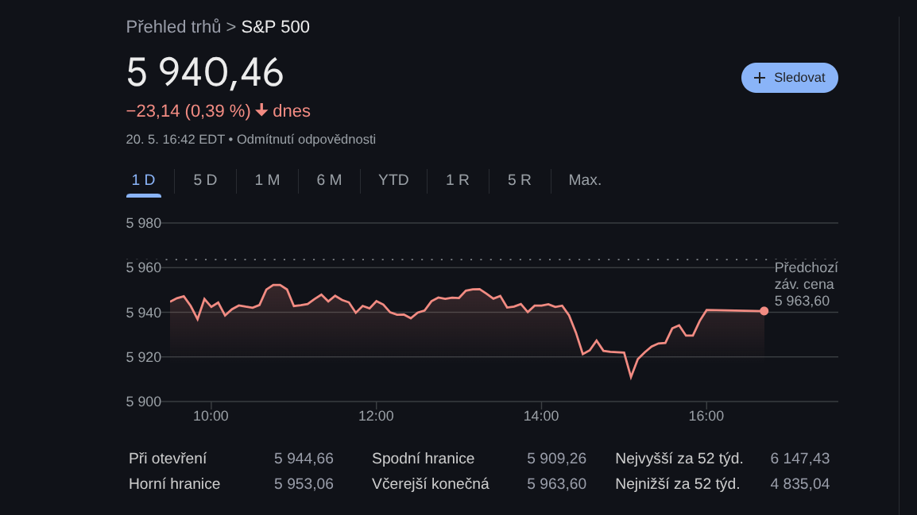Select the Max. range tab
This screenshot has height=515, width=917.
click(585, 180)
